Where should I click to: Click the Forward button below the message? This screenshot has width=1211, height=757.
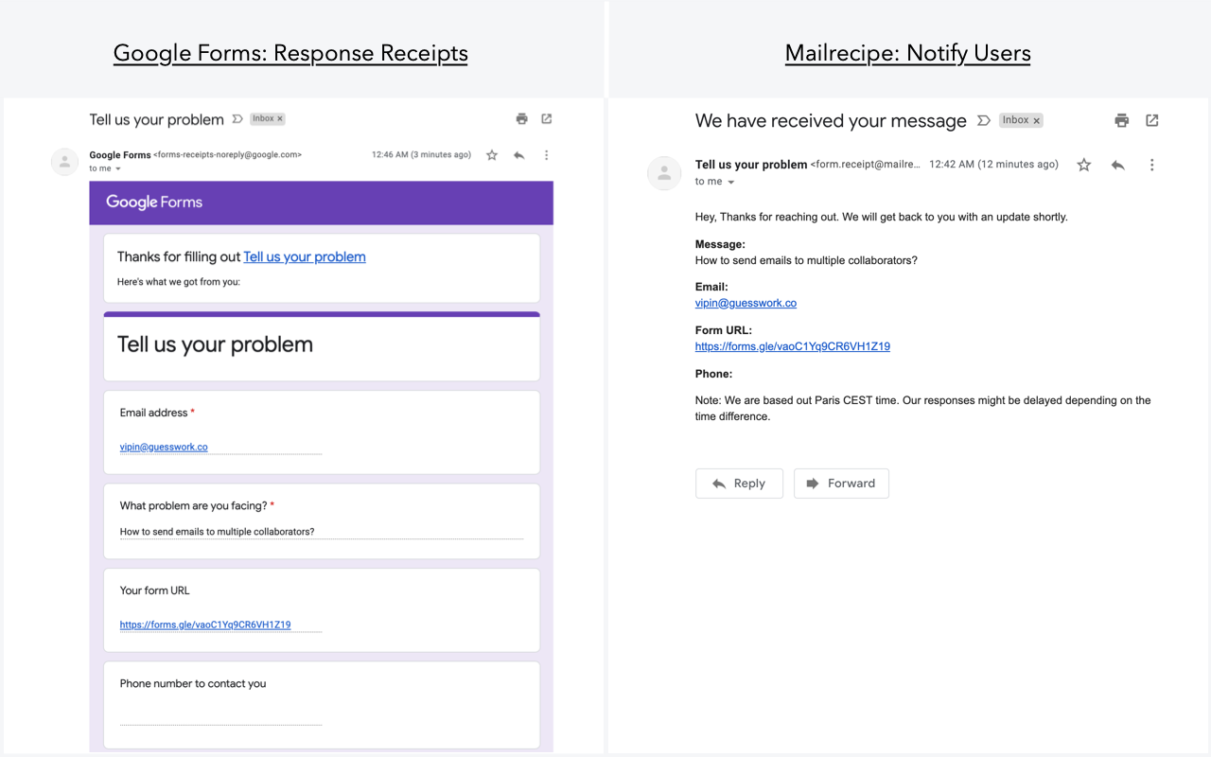(x=841, y=484)
